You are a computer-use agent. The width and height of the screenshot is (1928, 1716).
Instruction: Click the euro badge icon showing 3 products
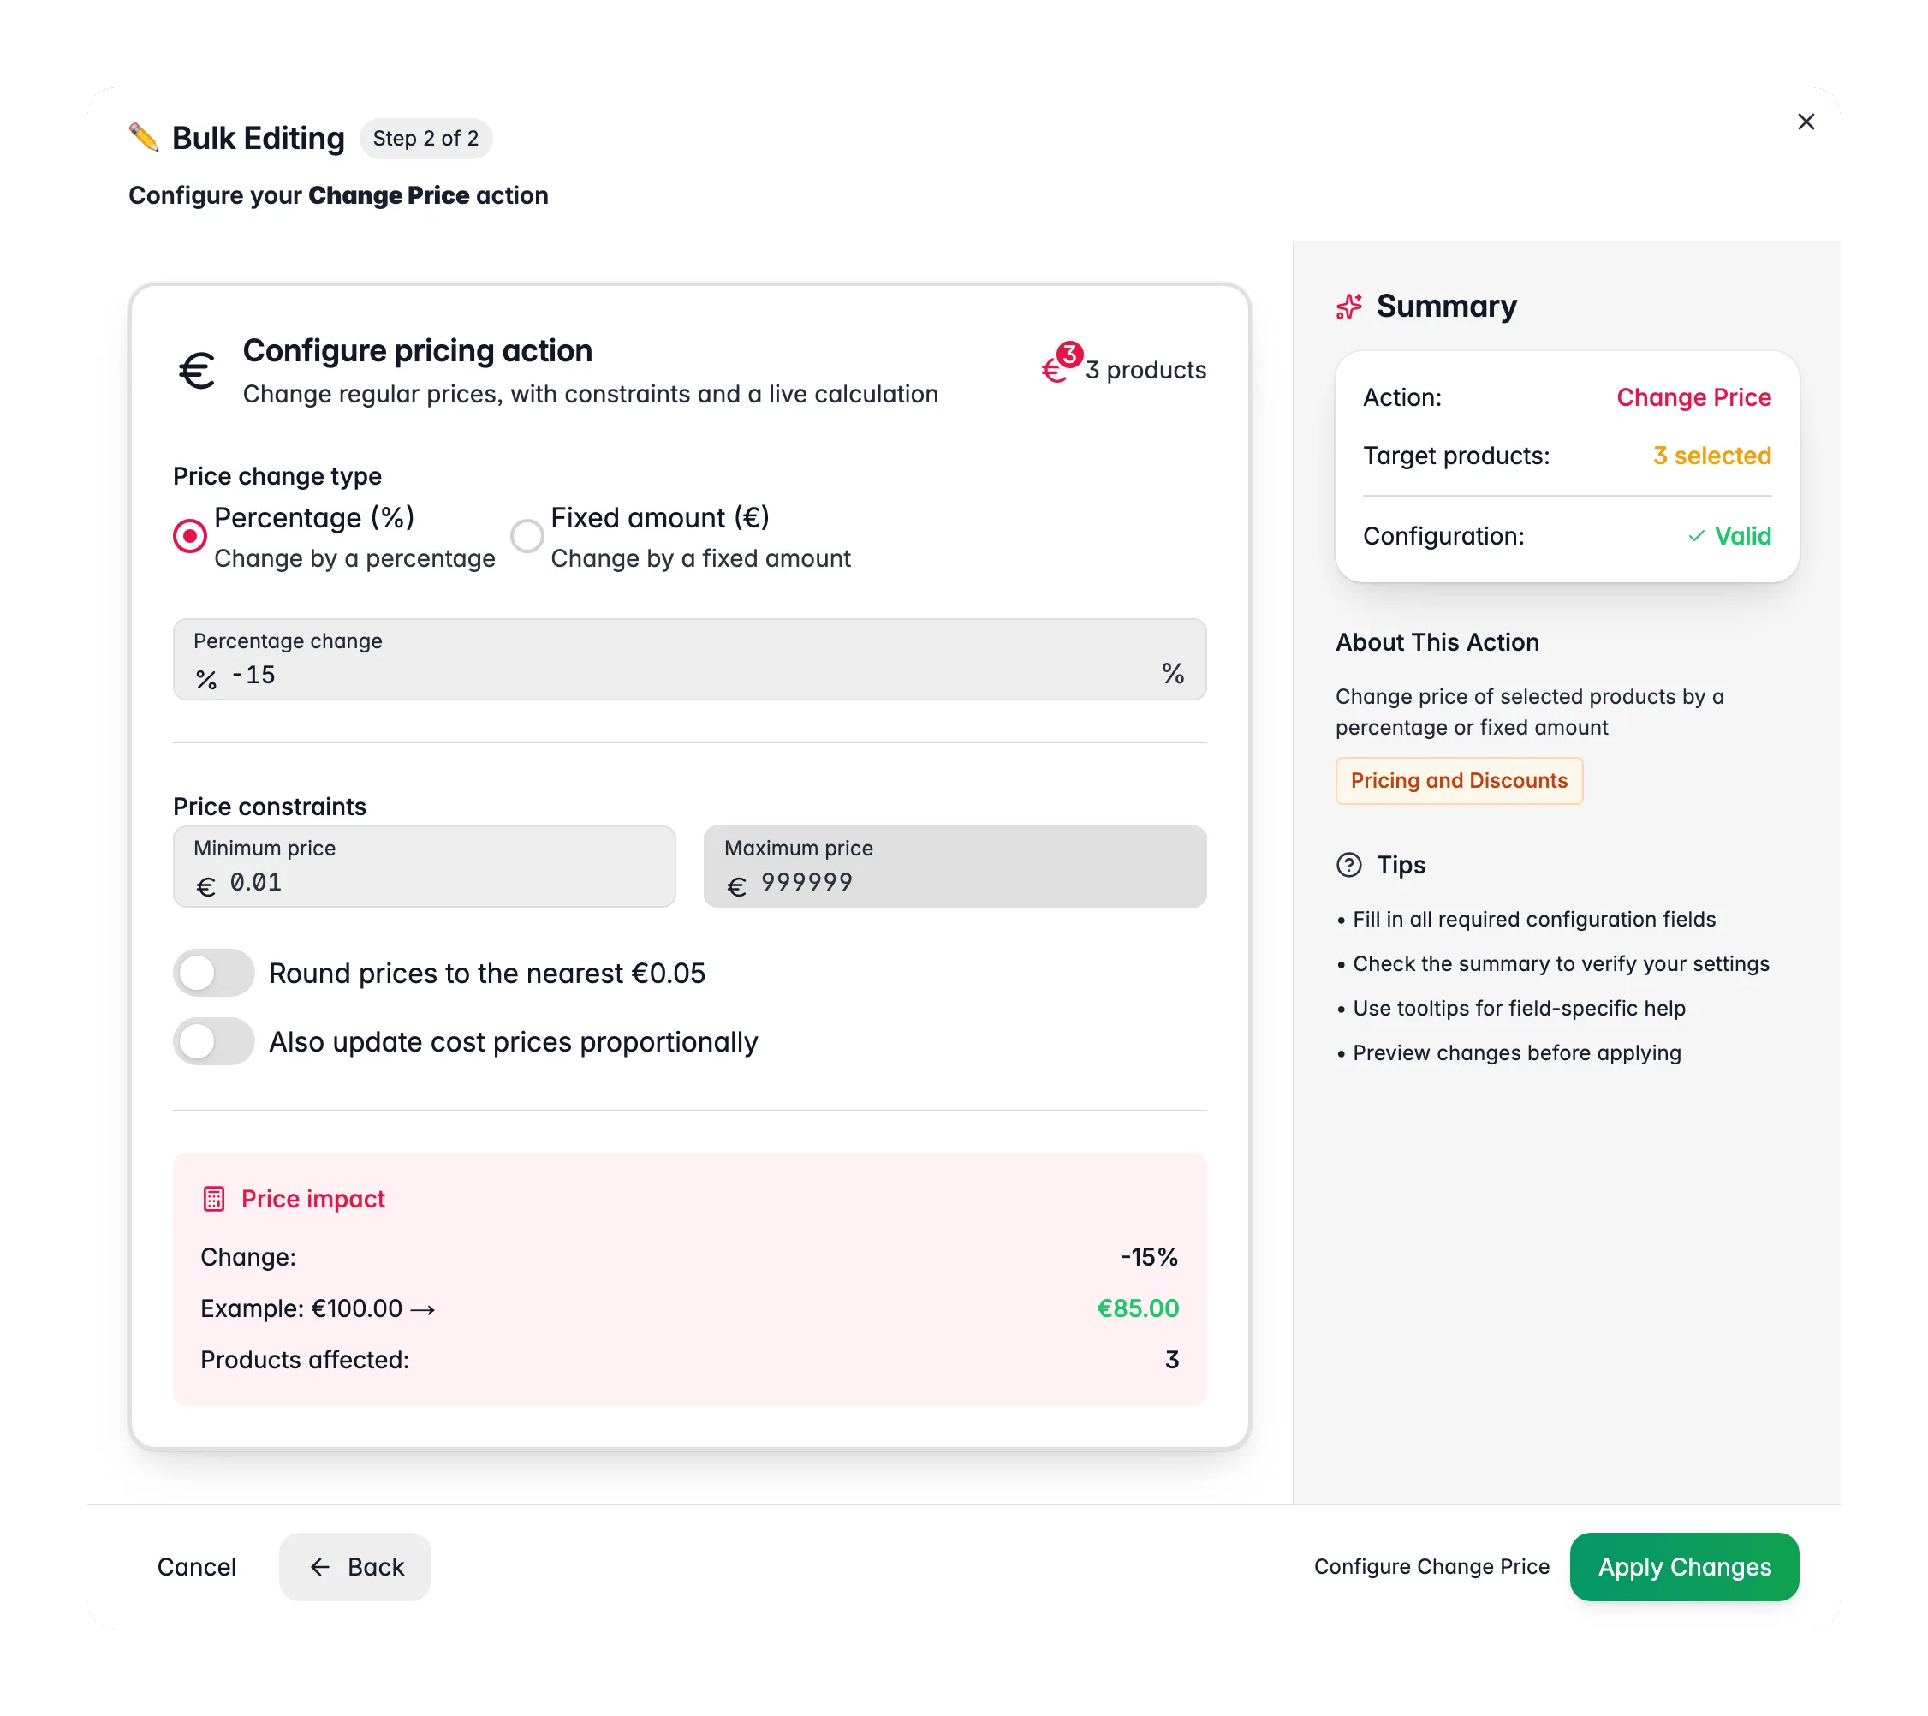pos(1062,363)
